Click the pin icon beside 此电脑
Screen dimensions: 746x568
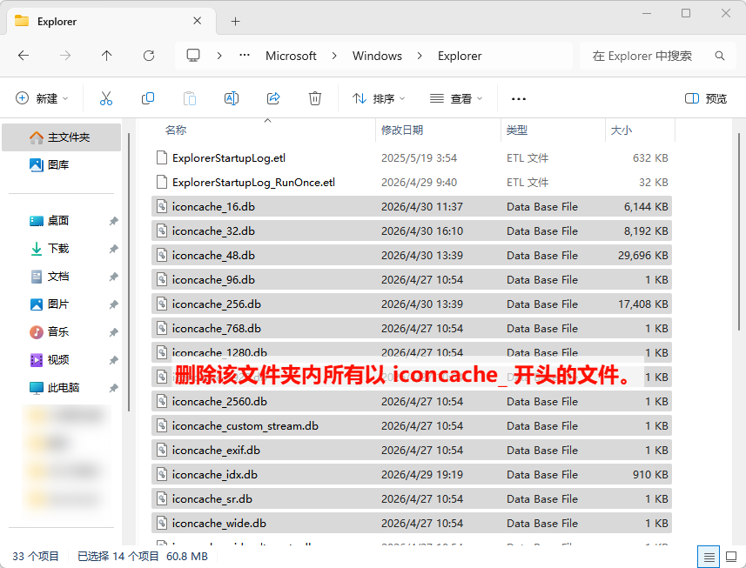pyautogui.click(x=113, y=388)
